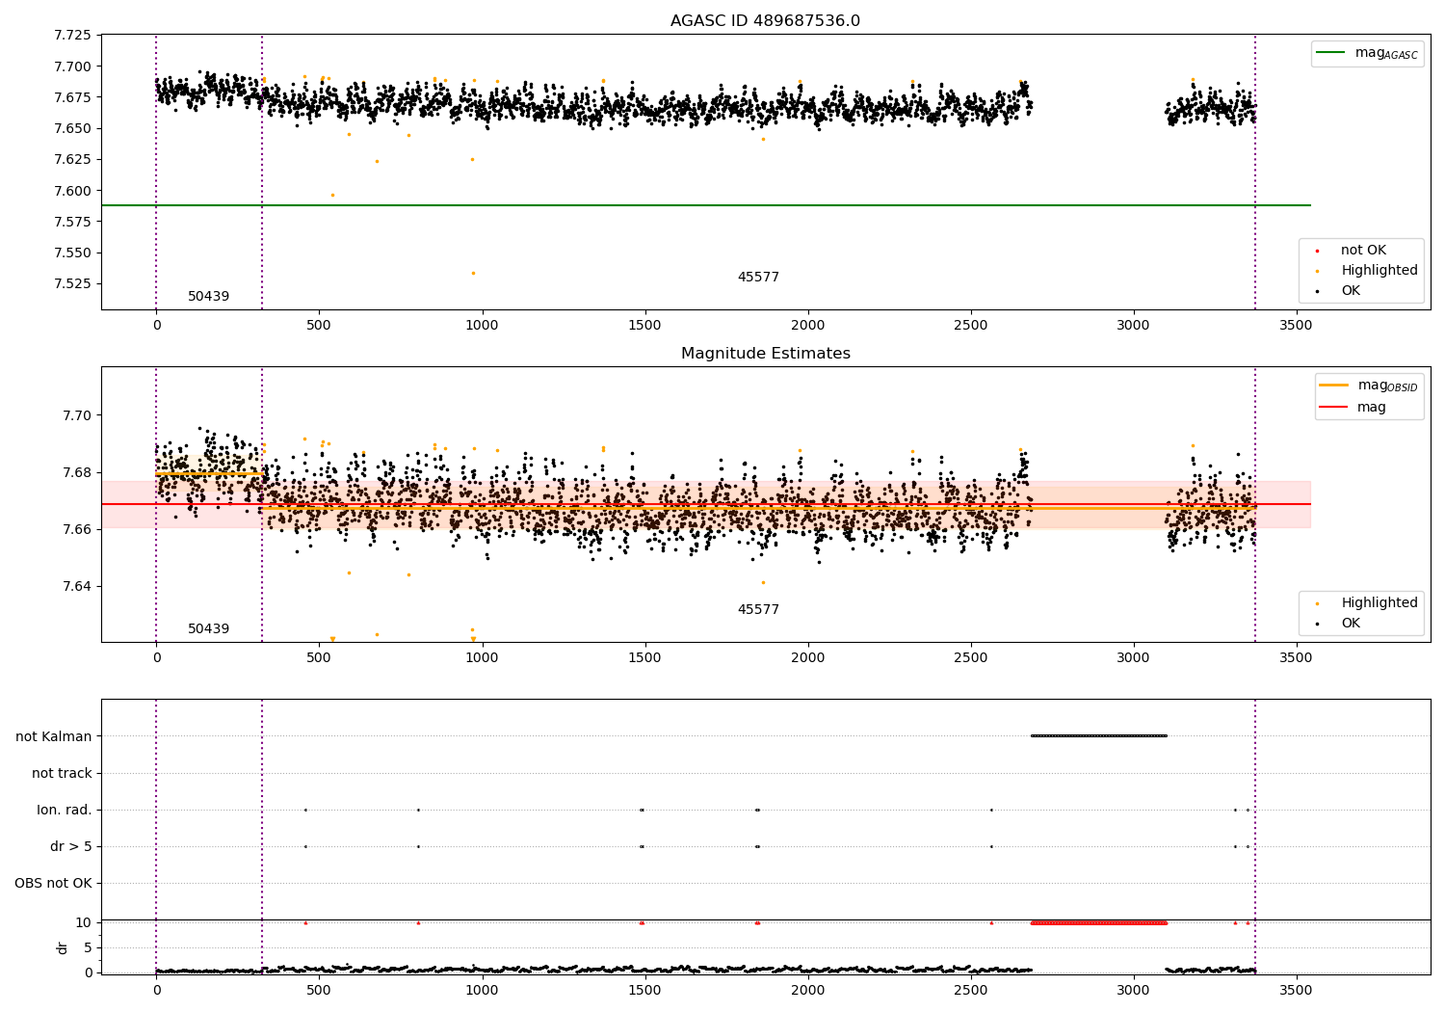Click the 7.725 y-axis tick label
The image size is (1445, 1012).
click(72, 36)
